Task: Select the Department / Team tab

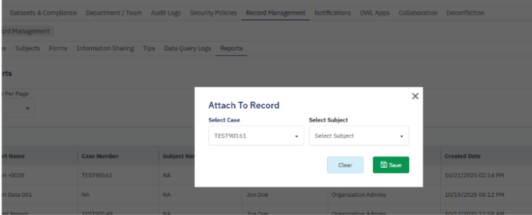Action: coord(114,13)
